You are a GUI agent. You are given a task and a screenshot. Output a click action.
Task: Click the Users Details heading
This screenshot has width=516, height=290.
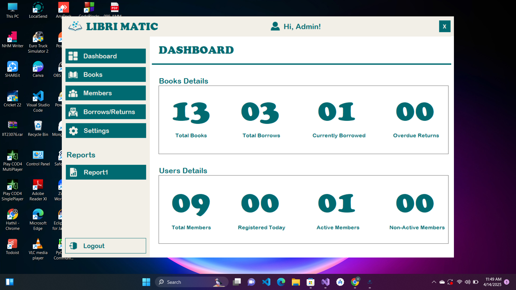pyautogui.click(x=183, y=171)
